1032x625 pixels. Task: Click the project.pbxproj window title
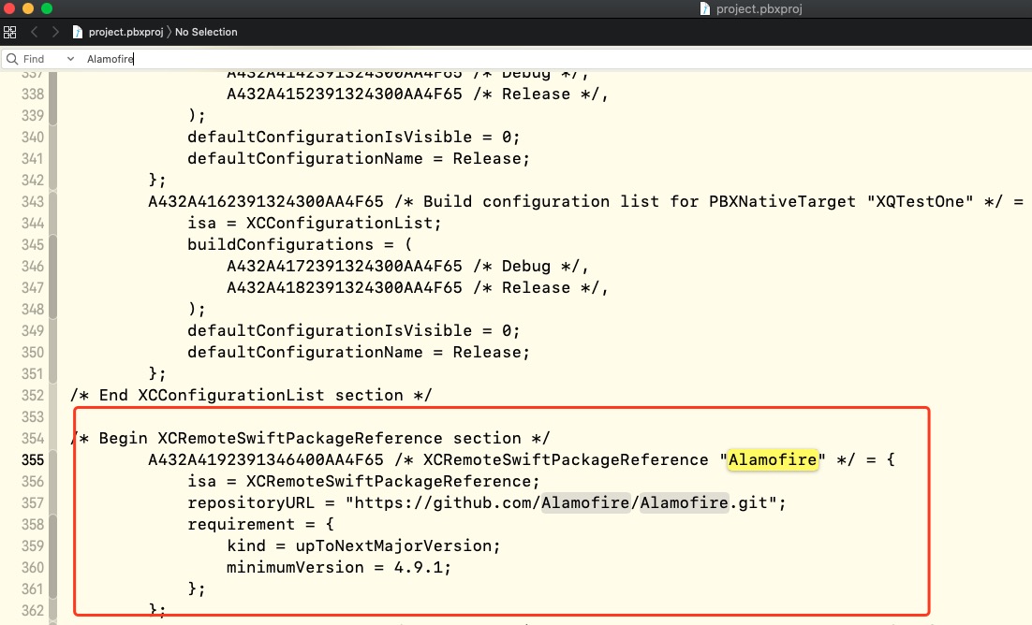point(759,8)
